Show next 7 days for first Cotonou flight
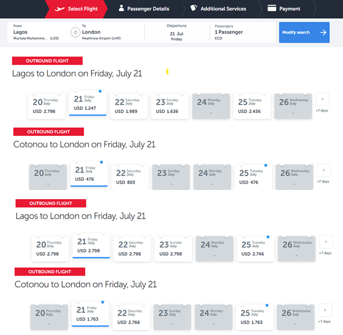343x335 pixels. (324, 171)
